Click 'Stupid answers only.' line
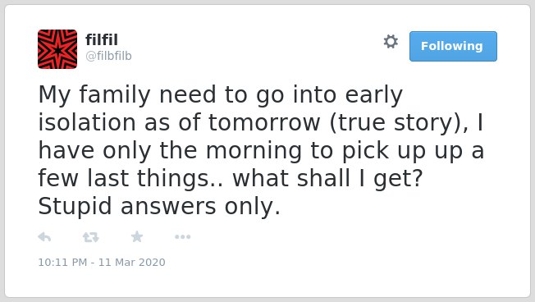 click(159, 207)
